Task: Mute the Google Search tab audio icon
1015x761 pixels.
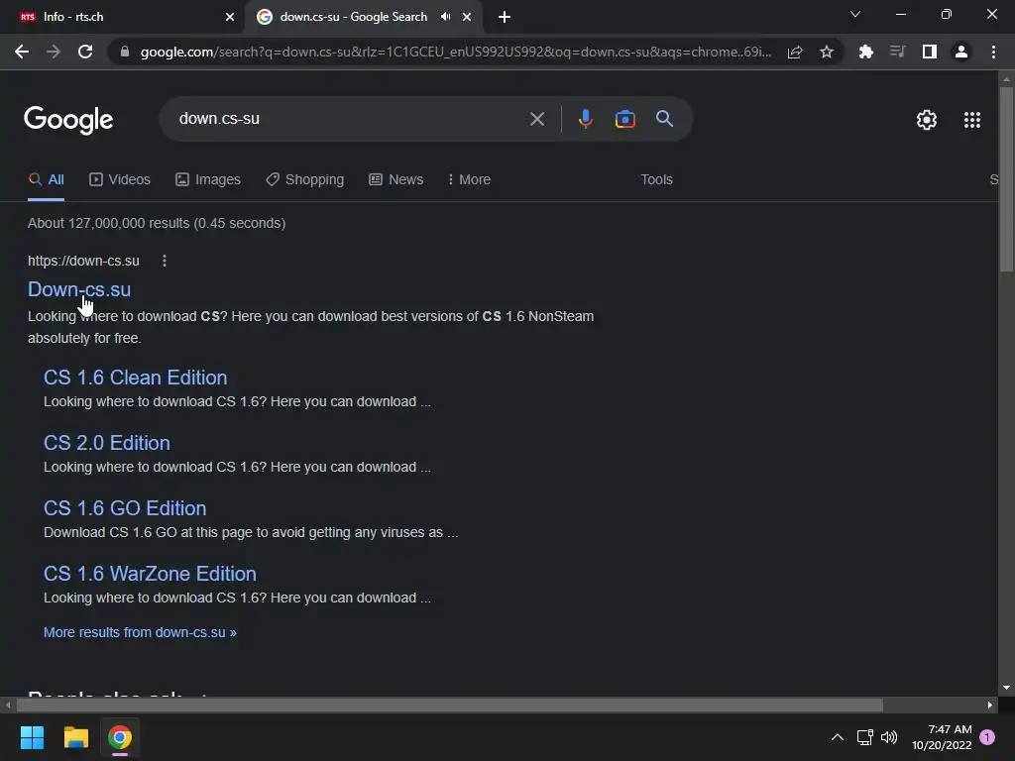Action: point(445,17)
